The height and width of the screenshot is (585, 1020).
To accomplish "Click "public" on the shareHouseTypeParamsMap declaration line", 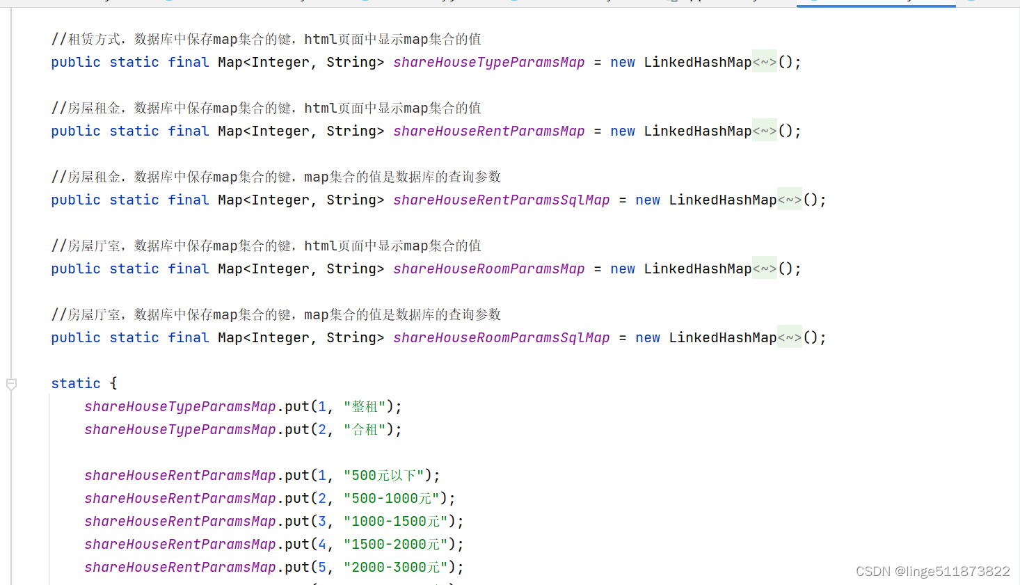I will tap(76, 63).
